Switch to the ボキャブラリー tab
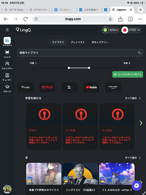Image resolution: width=146 pixels, height=195 pixels. point(100,42)
